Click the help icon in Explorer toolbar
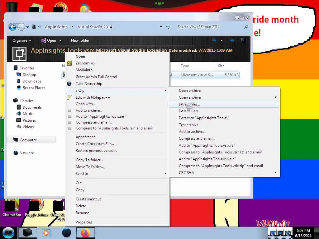The image size is (319, 239). point(243,40)
